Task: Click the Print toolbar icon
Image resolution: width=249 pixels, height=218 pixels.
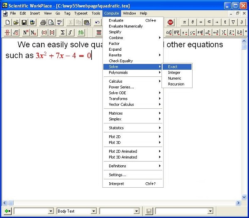Action: (43, 22)
